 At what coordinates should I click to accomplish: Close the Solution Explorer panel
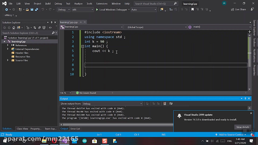[x=55, y=22]
